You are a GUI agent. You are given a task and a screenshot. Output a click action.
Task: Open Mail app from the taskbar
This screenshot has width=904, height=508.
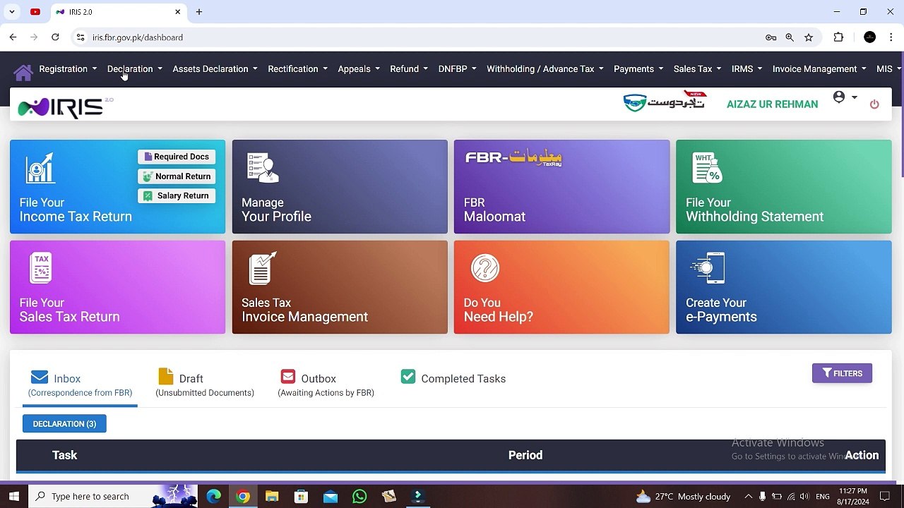tap(330, 497)
